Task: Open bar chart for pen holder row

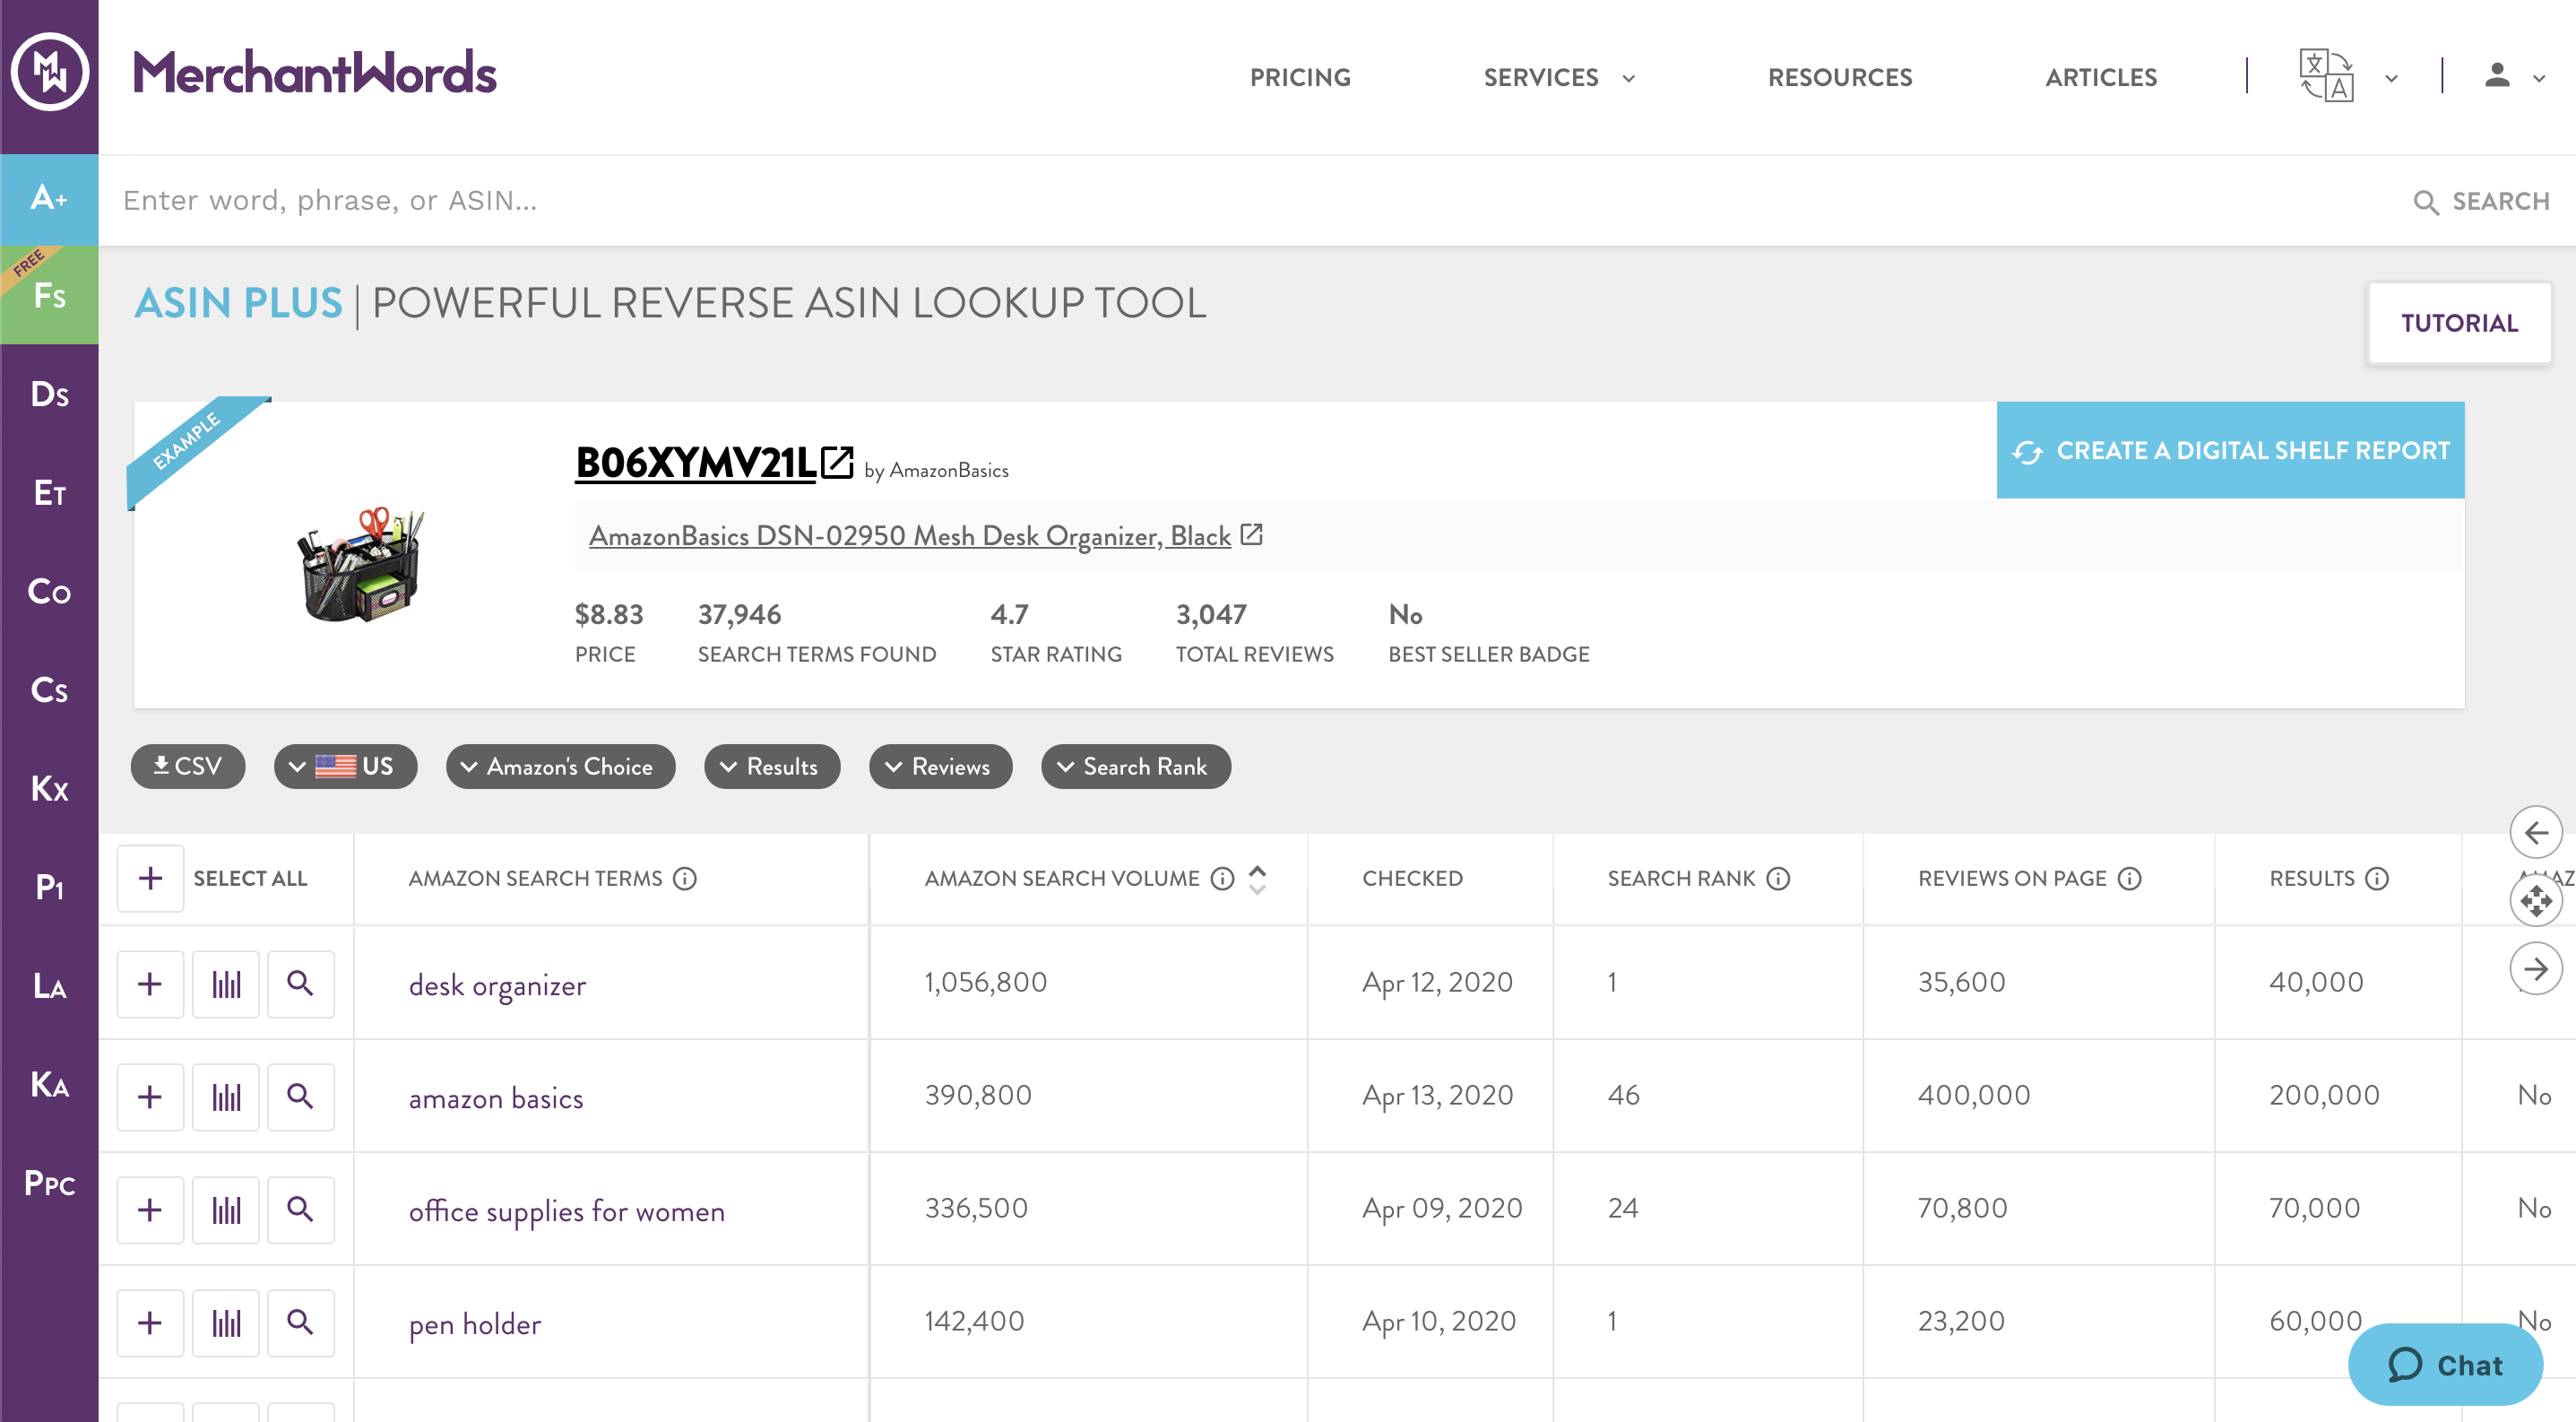Action: pos(226,1323)
